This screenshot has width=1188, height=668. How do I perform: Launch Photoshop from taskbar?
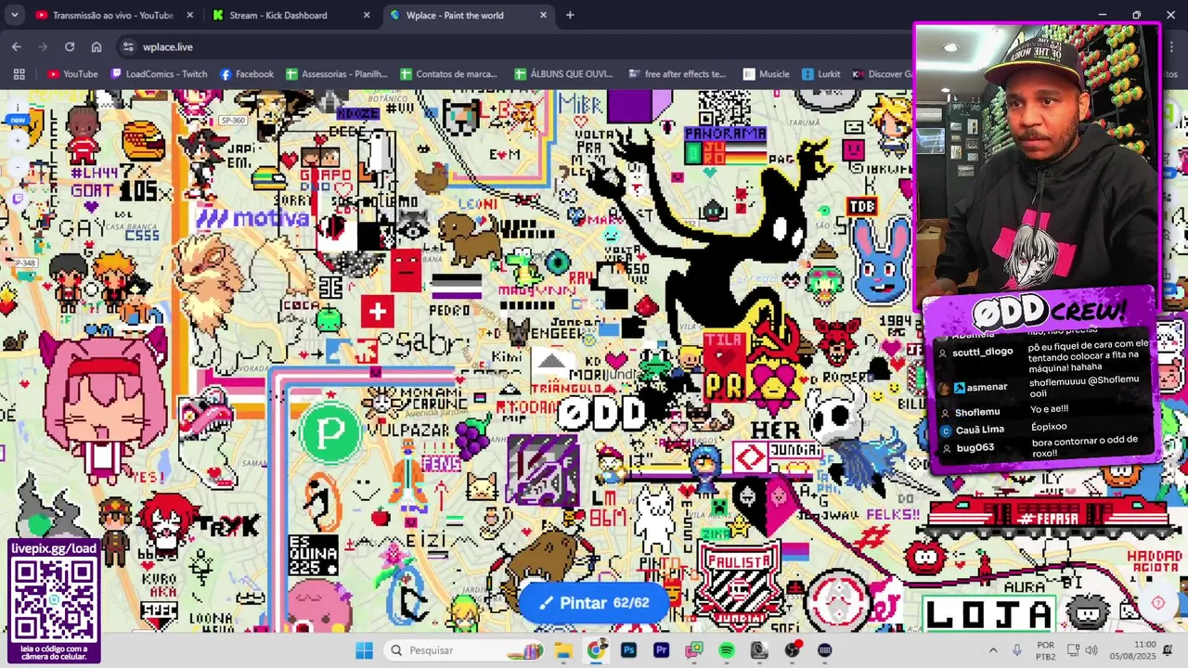point(628,650)
